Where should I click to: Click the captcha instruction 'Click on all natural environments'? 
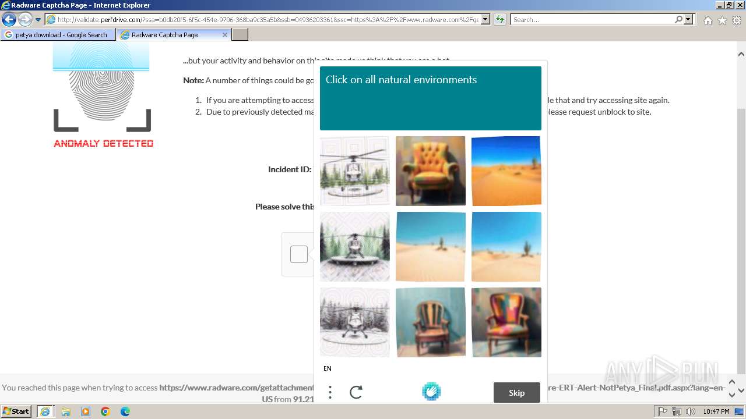[401, 80]
